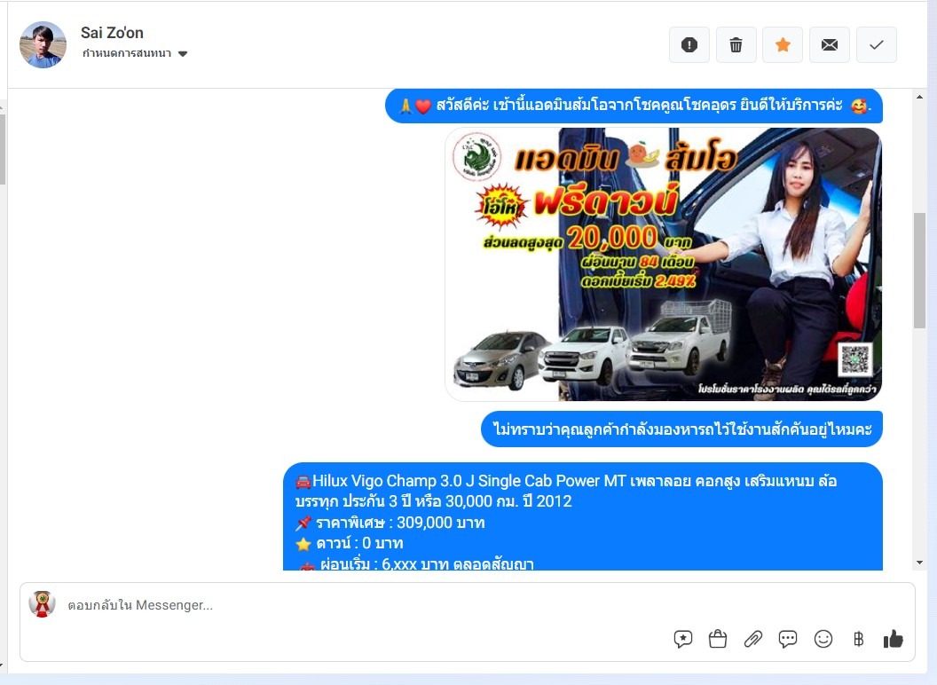This screenshot has width=937, height=685.
Task: Mark conversation unread with envelope icon
Action: point(830,45)
